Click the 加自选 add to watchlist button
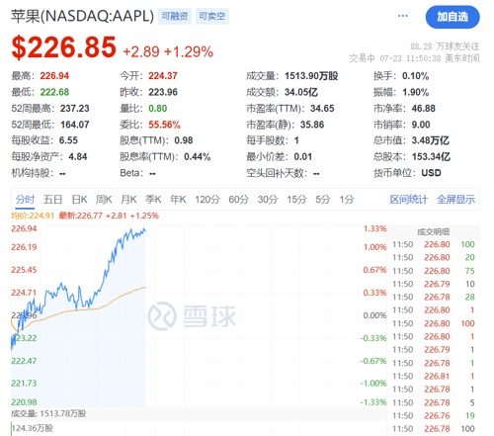494x436 pixels. 453,17
